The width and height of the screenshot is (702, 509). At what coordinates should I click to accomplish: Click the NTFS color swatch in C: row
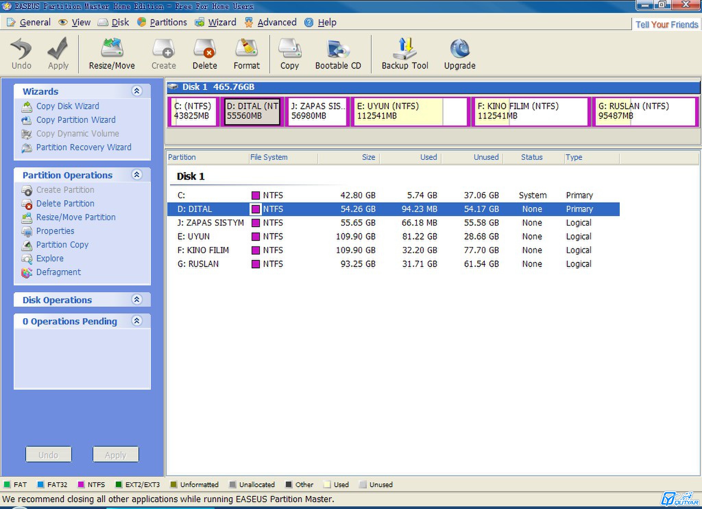click(255, 196)
